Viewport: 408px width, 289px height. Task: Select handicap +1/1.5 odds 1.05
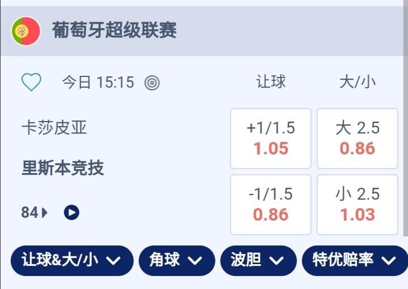tap(270, 139)
